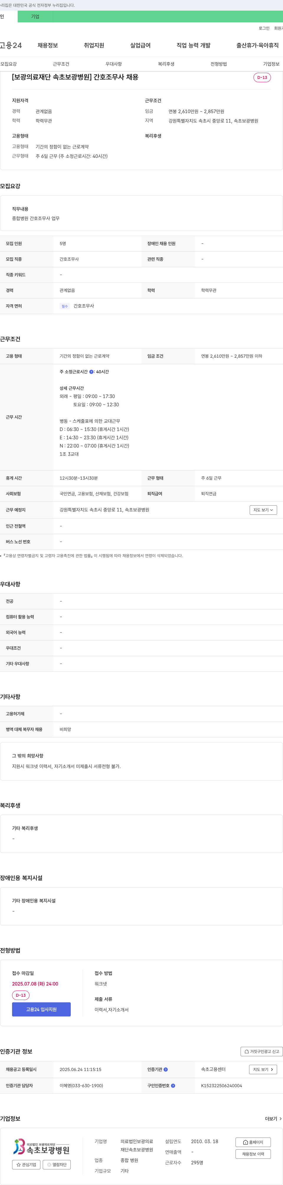Viewport: 283px width, 1185px height.
Task: Click deadline date 2025.07.08 (화) 24:00
Action: pos(35,983)
